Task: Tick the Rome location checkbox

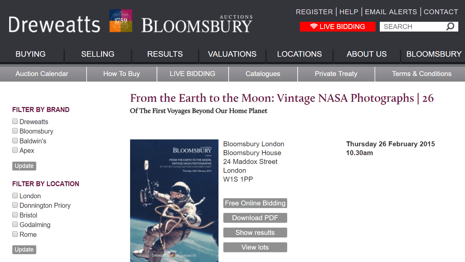Action: [15, 234]
